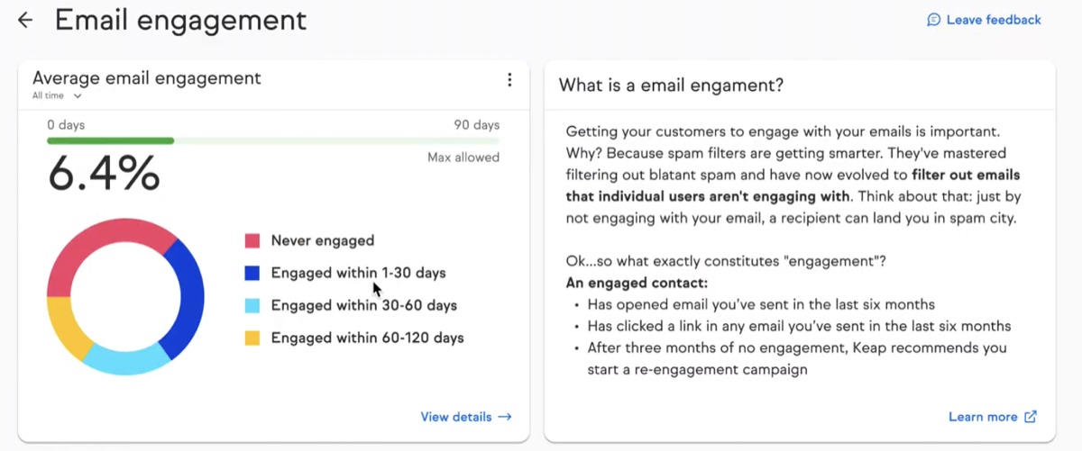This screenshot has height=451, width=1082.
Task: Go back using the left arrow icon
Action: [x=25, y=20]
